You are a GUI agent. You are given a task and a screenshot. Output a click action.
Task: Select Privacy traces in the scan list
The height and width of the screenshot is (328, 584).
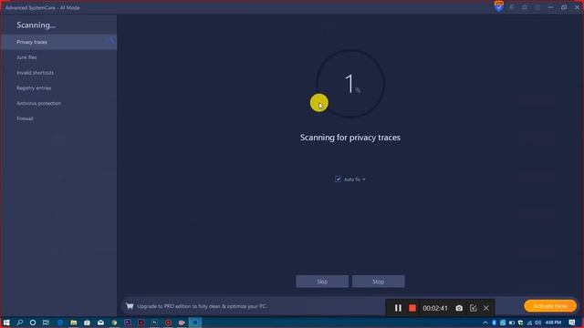click(58, 42)
